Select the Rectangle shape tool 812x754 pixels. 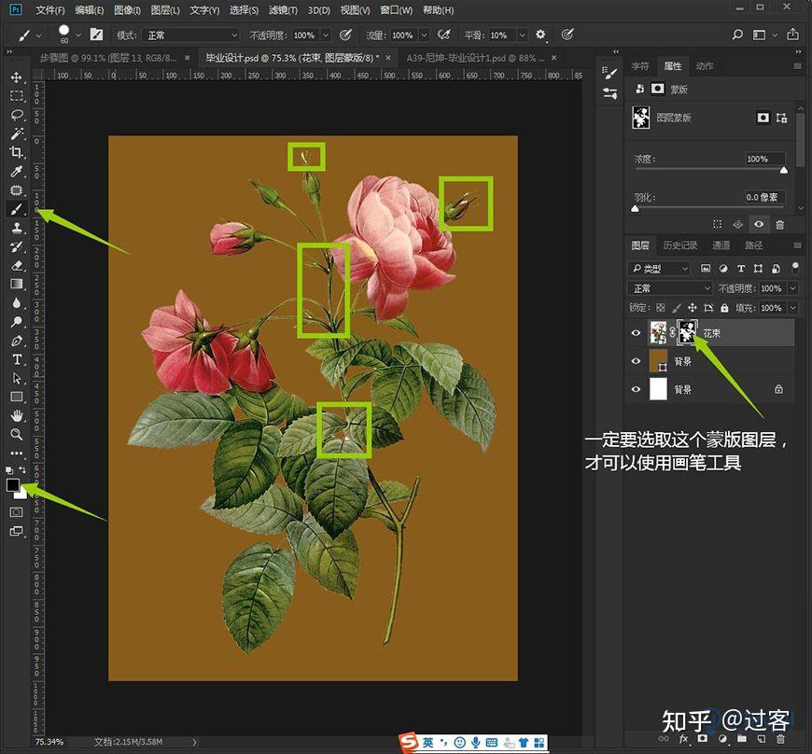click(x=16, y=397)
